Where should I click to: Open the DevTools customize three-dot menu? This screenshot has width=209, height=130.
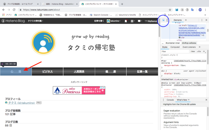pos(202,20)
